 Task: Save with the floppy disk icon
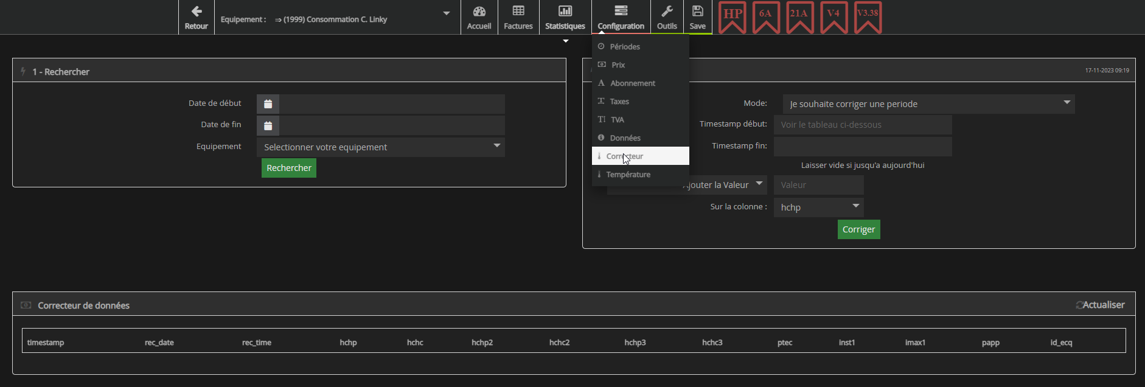pyautogui.click(x=698, y=17)
